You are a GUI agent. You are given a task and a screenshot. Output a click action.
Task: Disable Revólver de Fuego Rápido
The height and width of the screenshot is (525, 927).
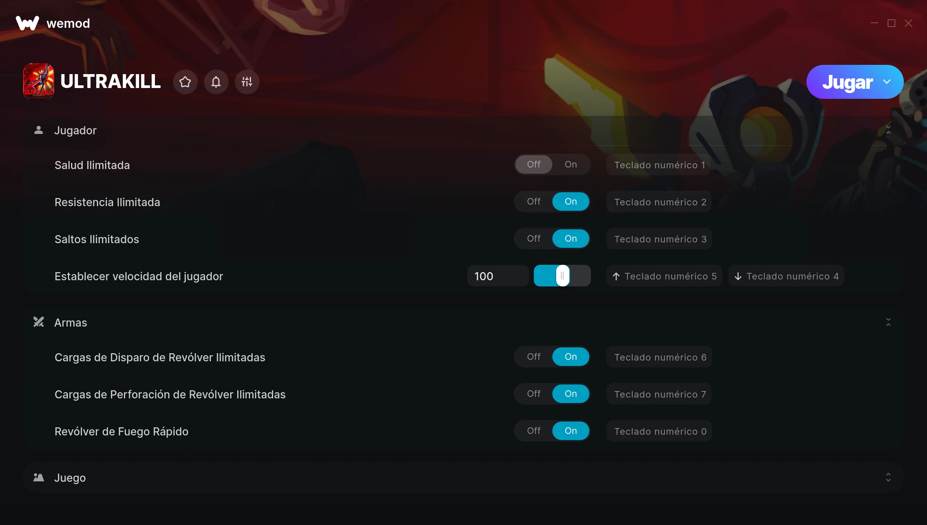click(533, 431)
